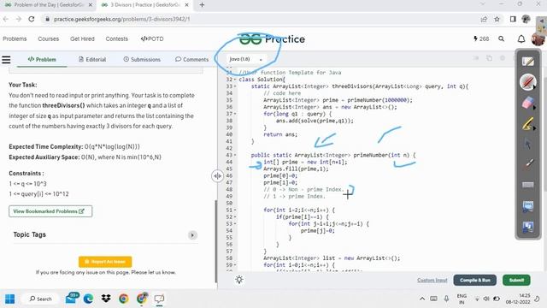The image size is (547, 308).
Task: Click the gray keyboard bar tool
Action: pyautogui.click(x=528, y=185)
